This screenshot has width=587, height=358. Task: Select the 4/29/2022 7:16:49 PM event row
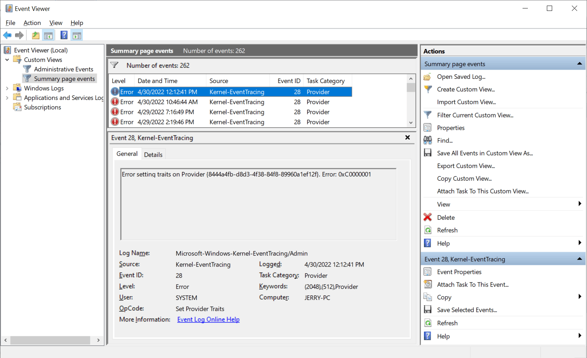(231, 112)
